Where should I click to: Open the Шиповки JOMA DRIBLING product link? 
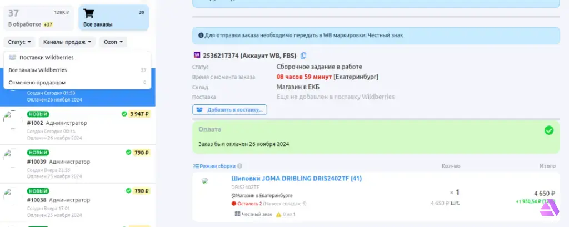tap(297, 178)
